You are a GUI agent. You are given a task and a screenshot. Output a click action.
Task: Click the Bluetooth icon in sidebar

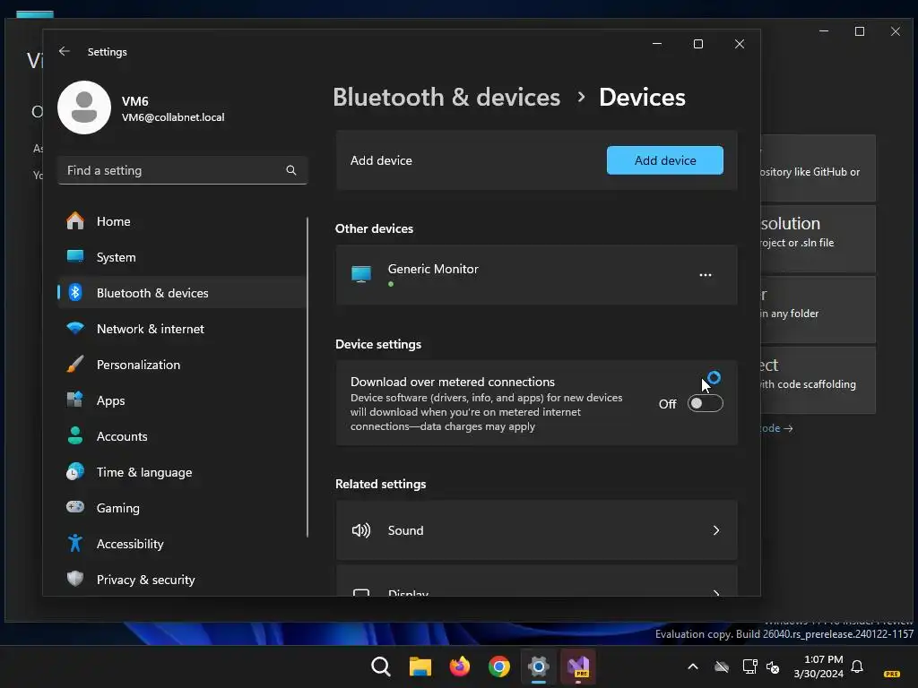[x=75, y=293]
